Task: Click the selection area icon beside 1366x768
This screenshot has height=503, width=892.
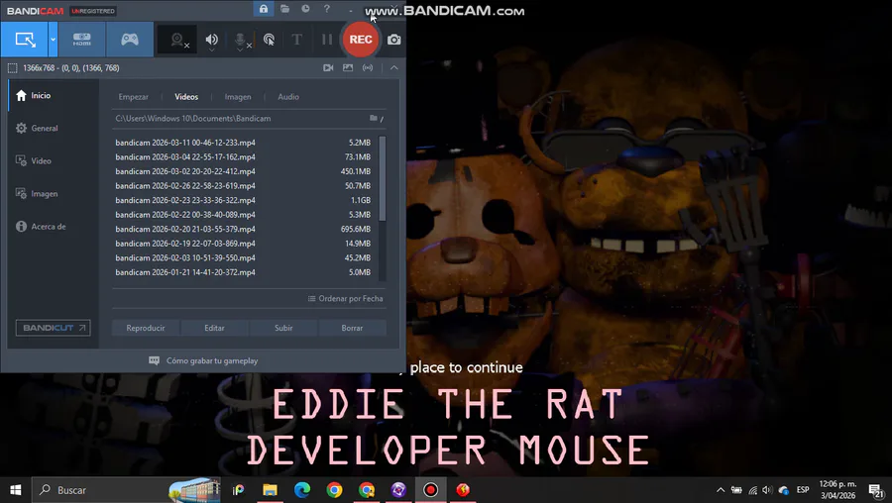Action: pos(13,68)
